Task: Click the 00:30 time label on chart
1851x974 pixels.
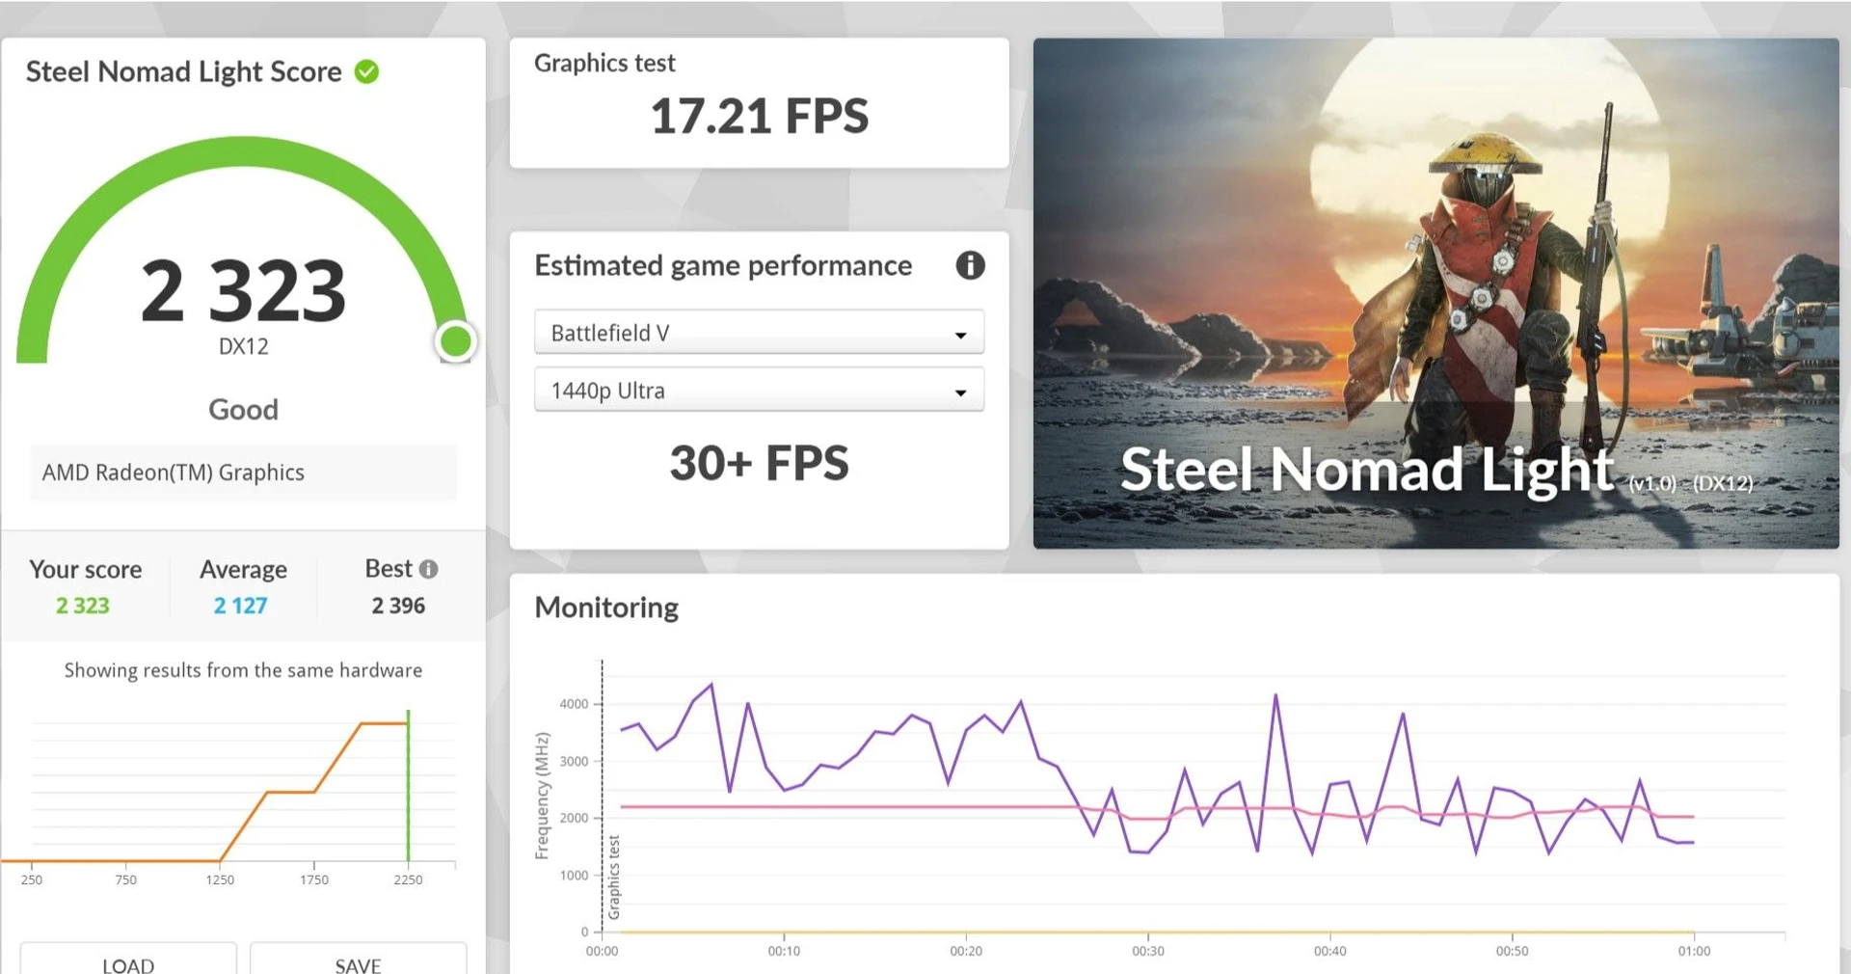Action: pos(1147,951)
